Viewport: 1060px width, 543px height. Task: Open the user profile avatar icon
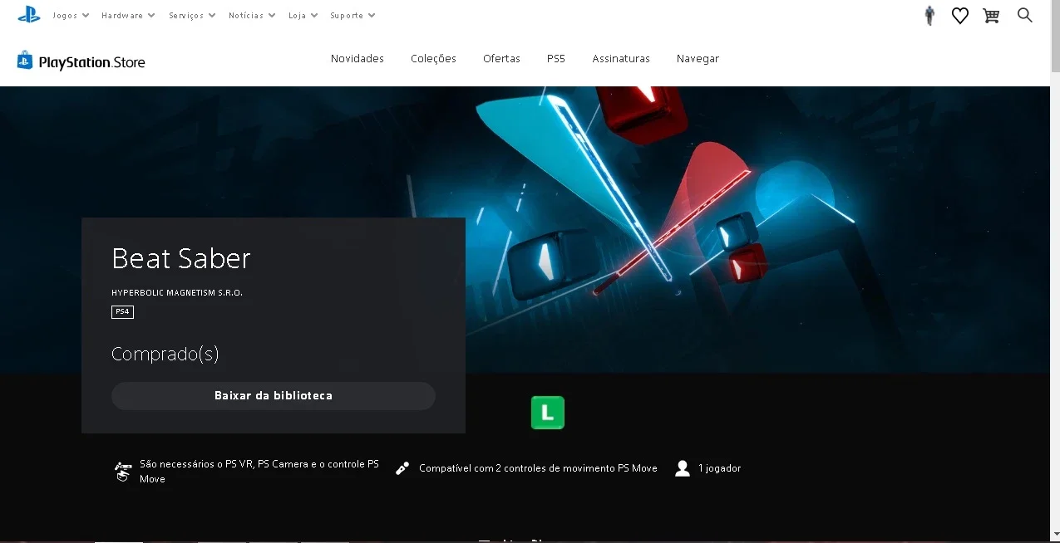pyautogui.click(x=929, y=16)
